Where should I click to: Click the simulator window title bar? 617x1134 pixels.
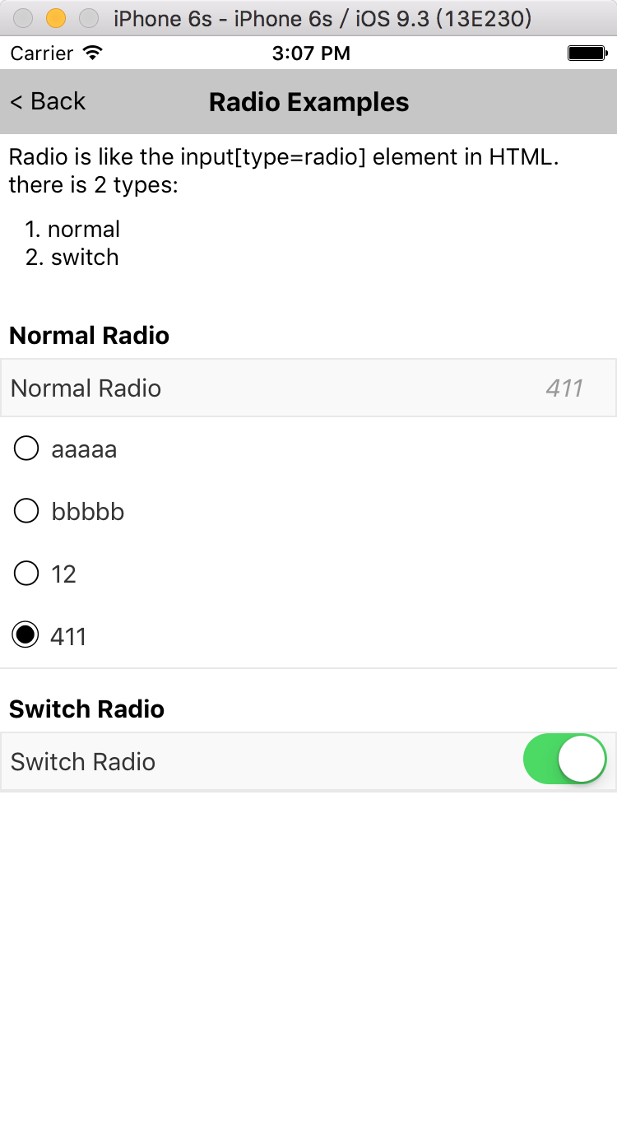[322, 17]
